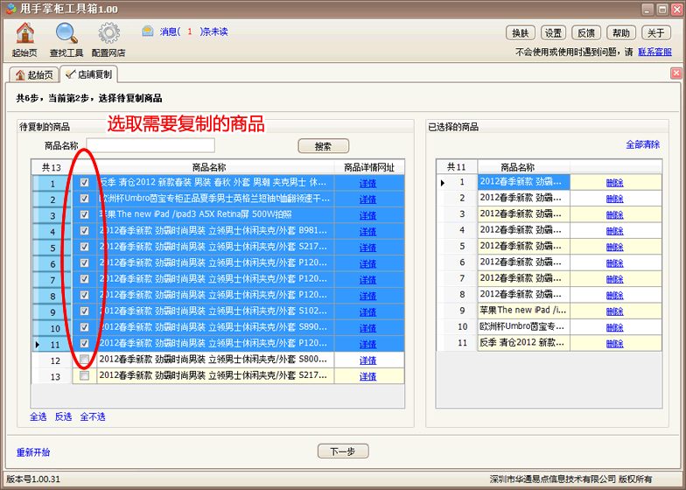The height and width of the screenshot is (490, 686).
Task: Open 详情 link for product row 1
Action: pyautogui.click(x=367, y=184)
